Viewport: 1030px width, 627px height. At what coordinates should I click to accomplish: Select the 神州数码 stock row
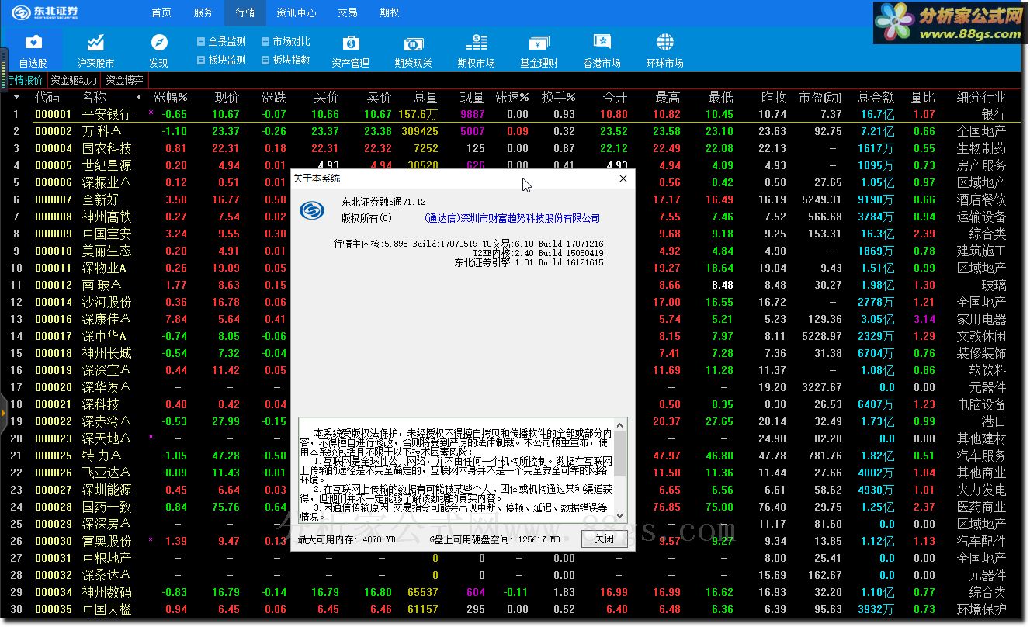pyautogui.click(x=508, y=592)
